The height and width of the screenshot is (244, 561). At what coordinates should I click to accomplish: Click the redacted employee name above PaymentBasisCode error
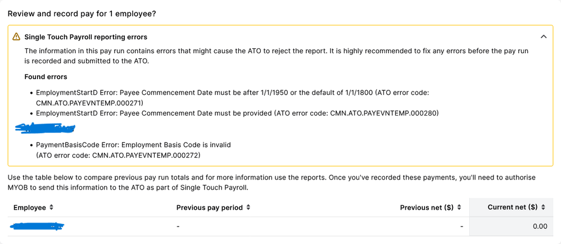pos(45,129)
